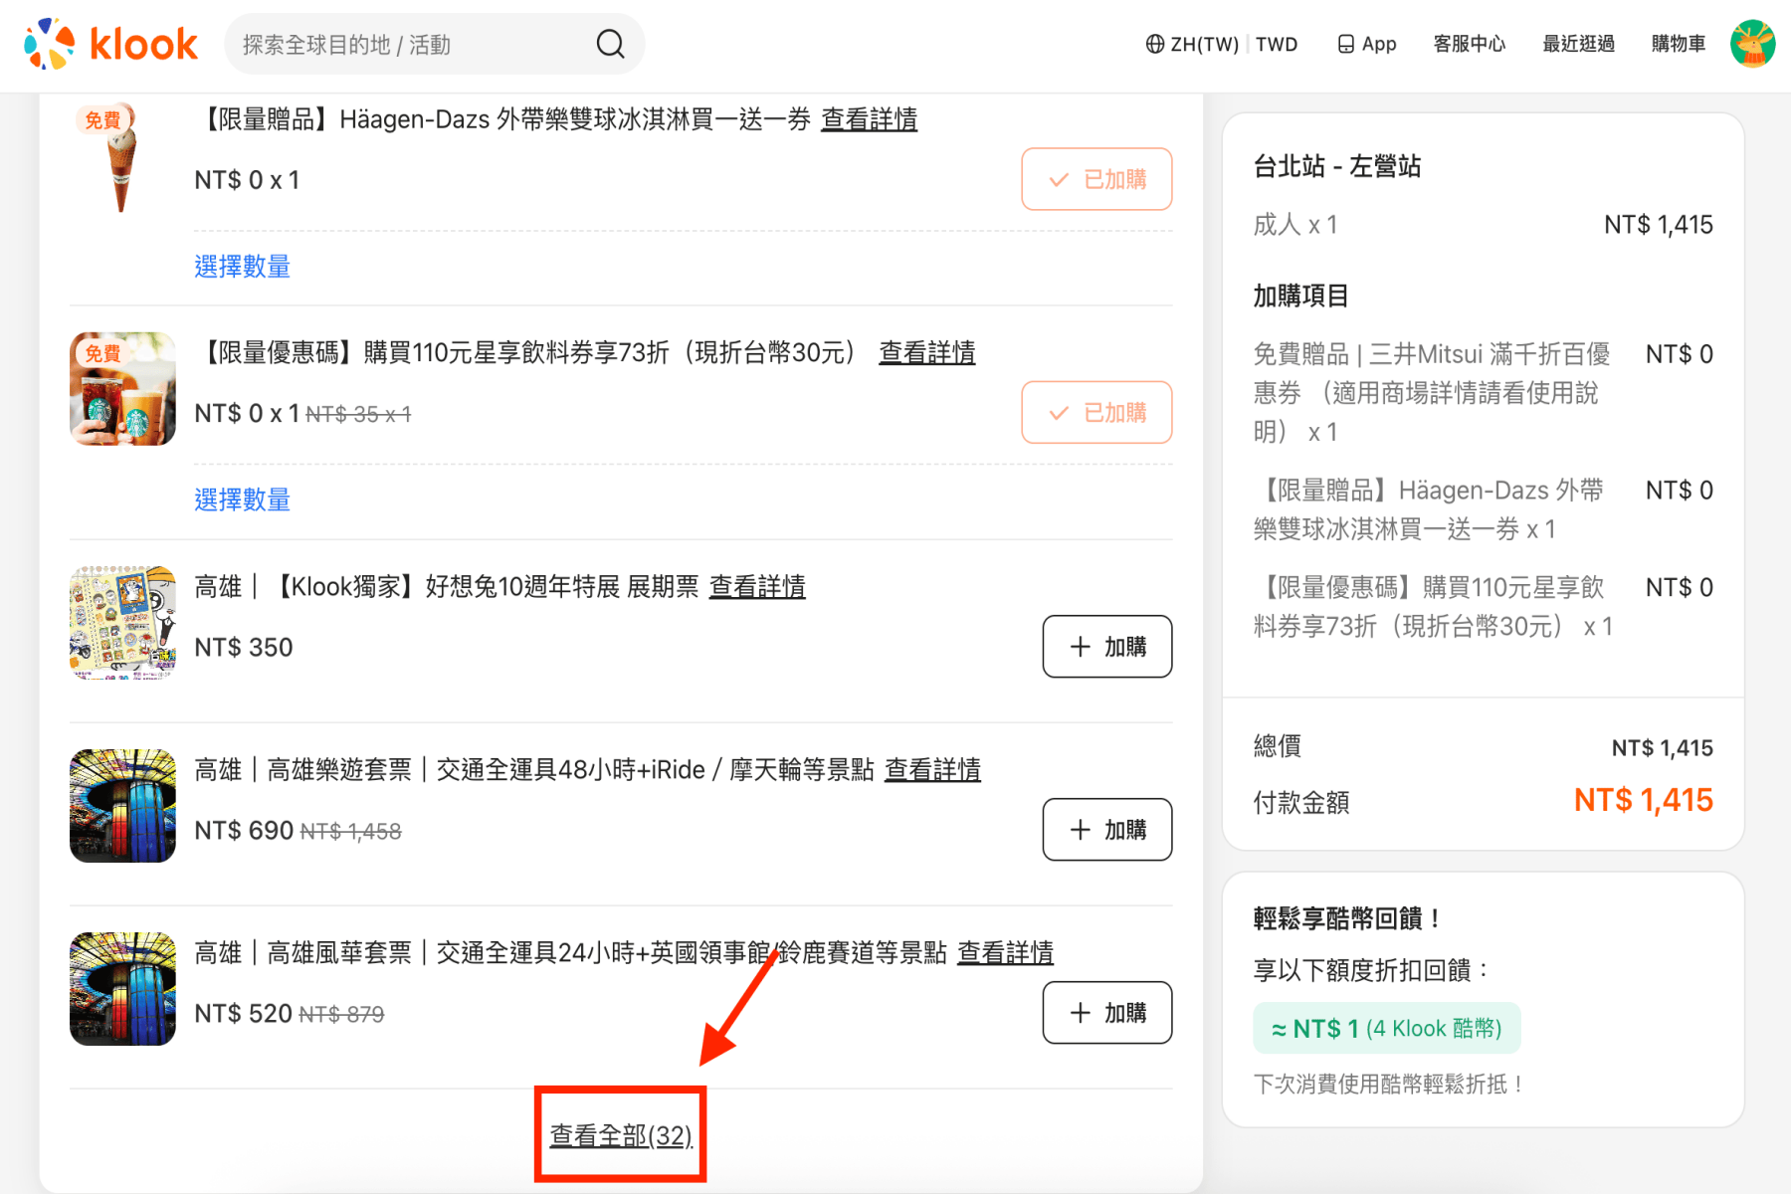The width and height of the screenshot is (1791, 1194).
Task: Click the search magnifier icon
Action: point(610,44)
